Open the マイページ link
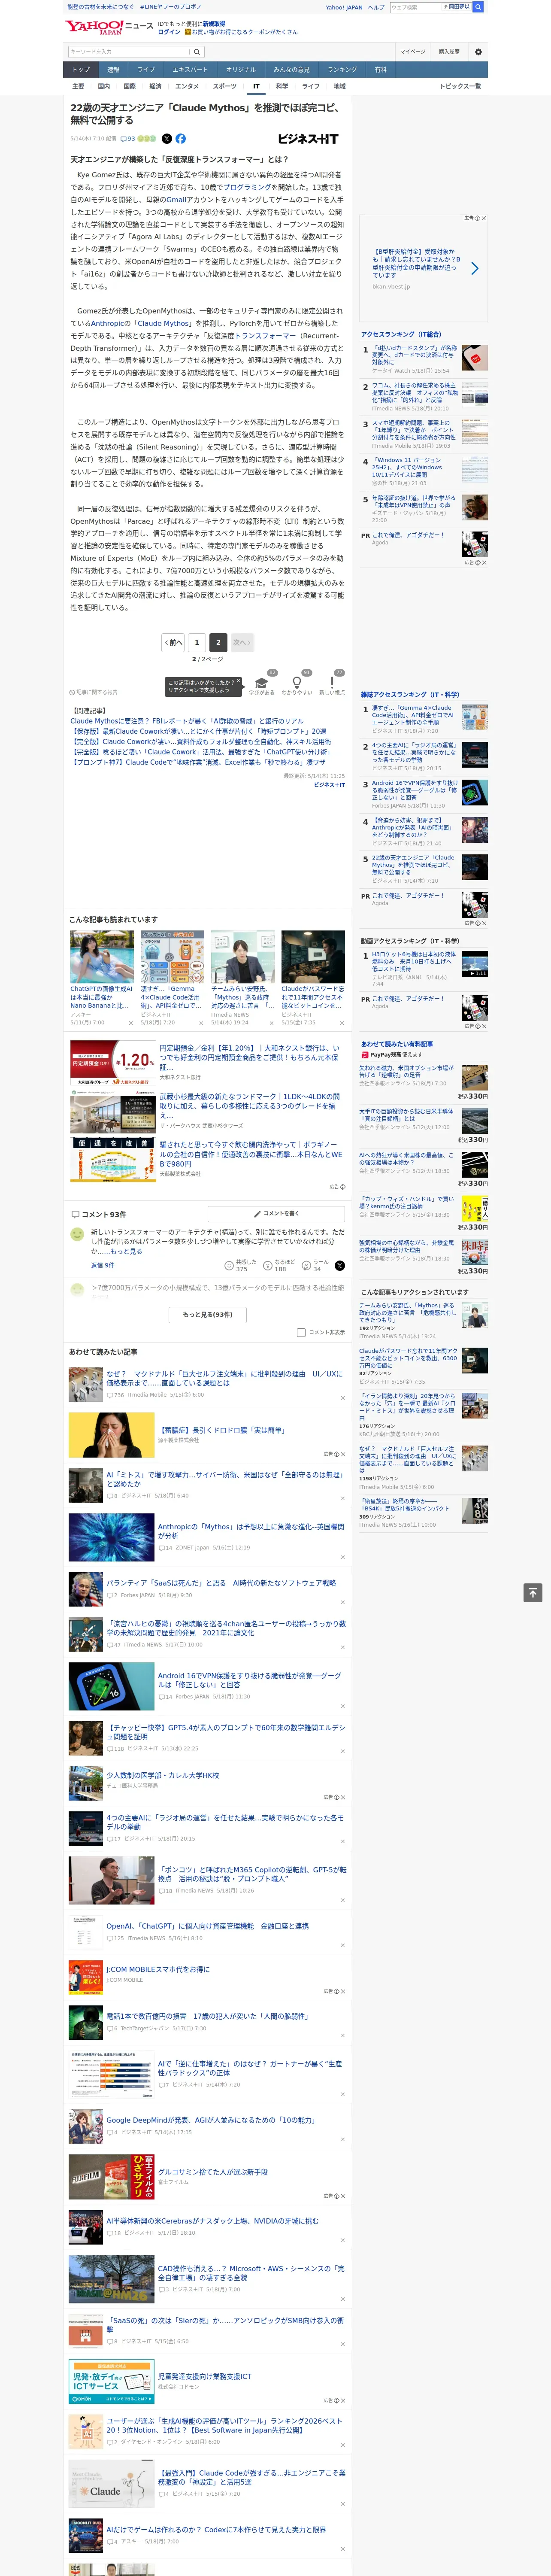The height and width of the screenshot is (2576, 551). tap(413, 51)
